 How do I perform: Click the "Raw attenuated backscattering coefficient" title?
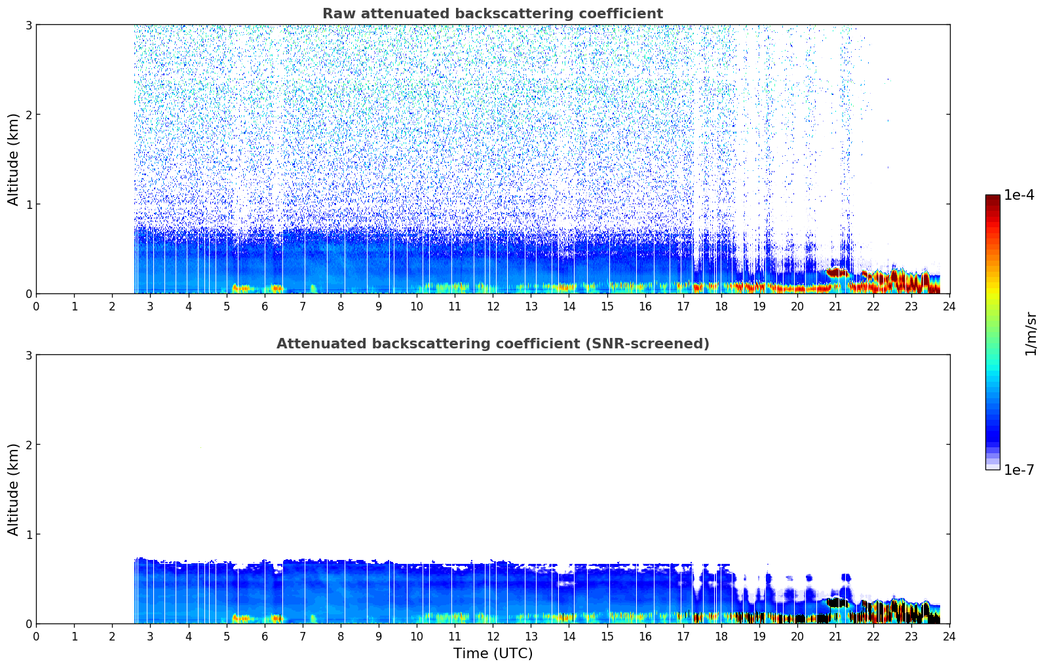tap(492, 14)
